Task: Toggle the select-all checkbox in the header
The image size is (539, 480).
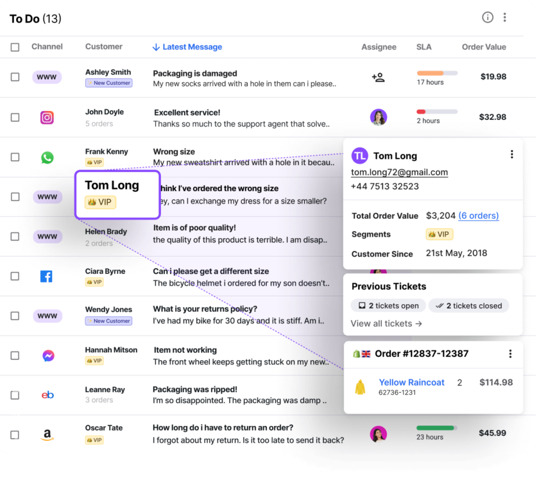Action: (x=16, y=46)
